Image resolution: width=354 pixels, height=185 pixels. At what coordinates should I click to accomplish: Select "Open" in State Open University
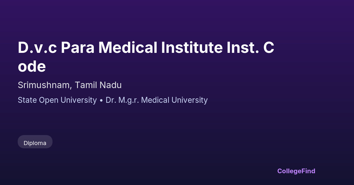tap(49, 100)
